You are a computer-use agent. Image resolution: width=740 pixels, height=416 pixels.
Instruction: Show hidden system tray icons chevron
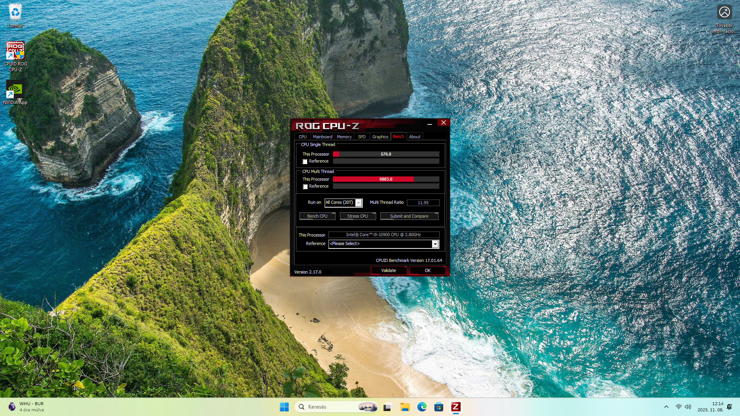click(x=666, y=407)
